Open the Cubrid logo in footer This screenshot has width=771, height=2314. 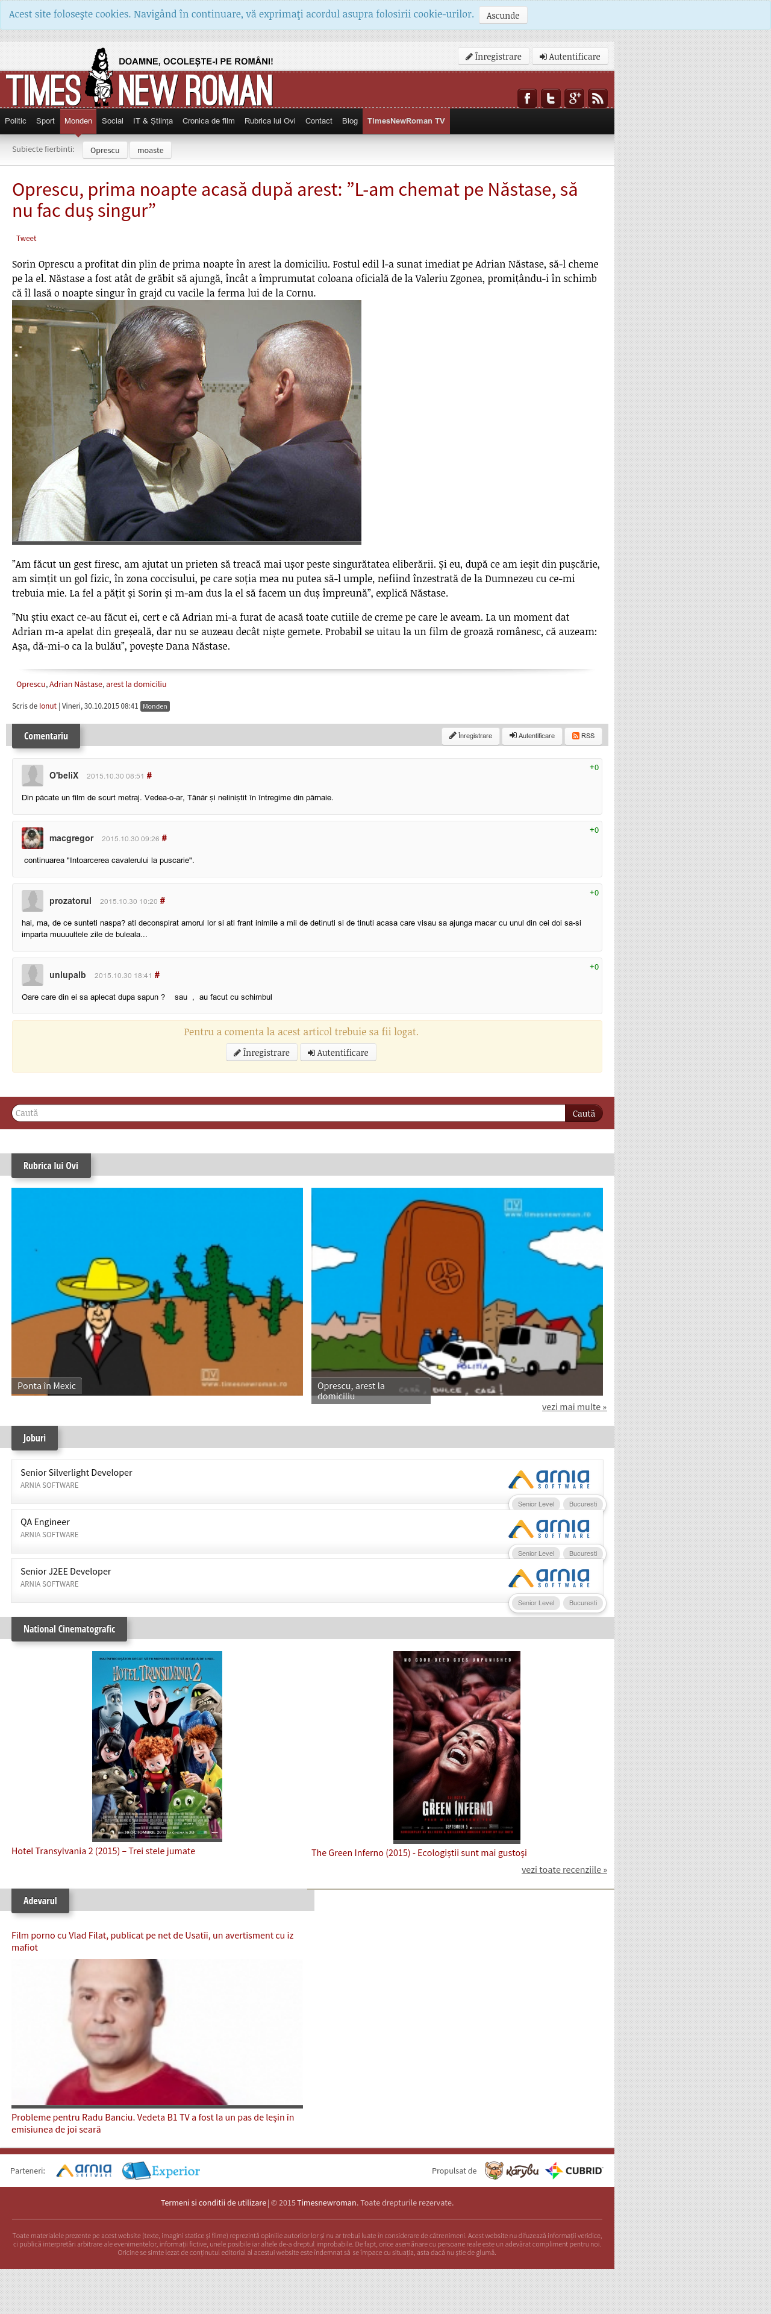pos(575,2170)
